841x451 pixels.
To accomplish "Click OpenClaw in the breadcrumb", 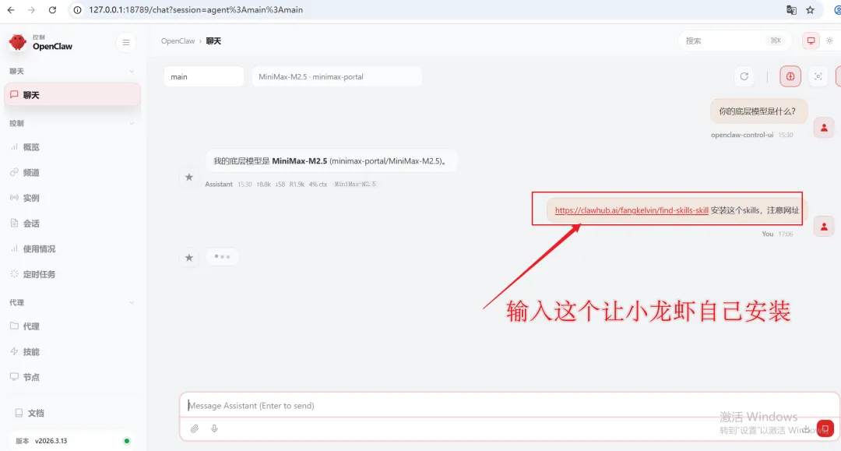I will [178, 41].
